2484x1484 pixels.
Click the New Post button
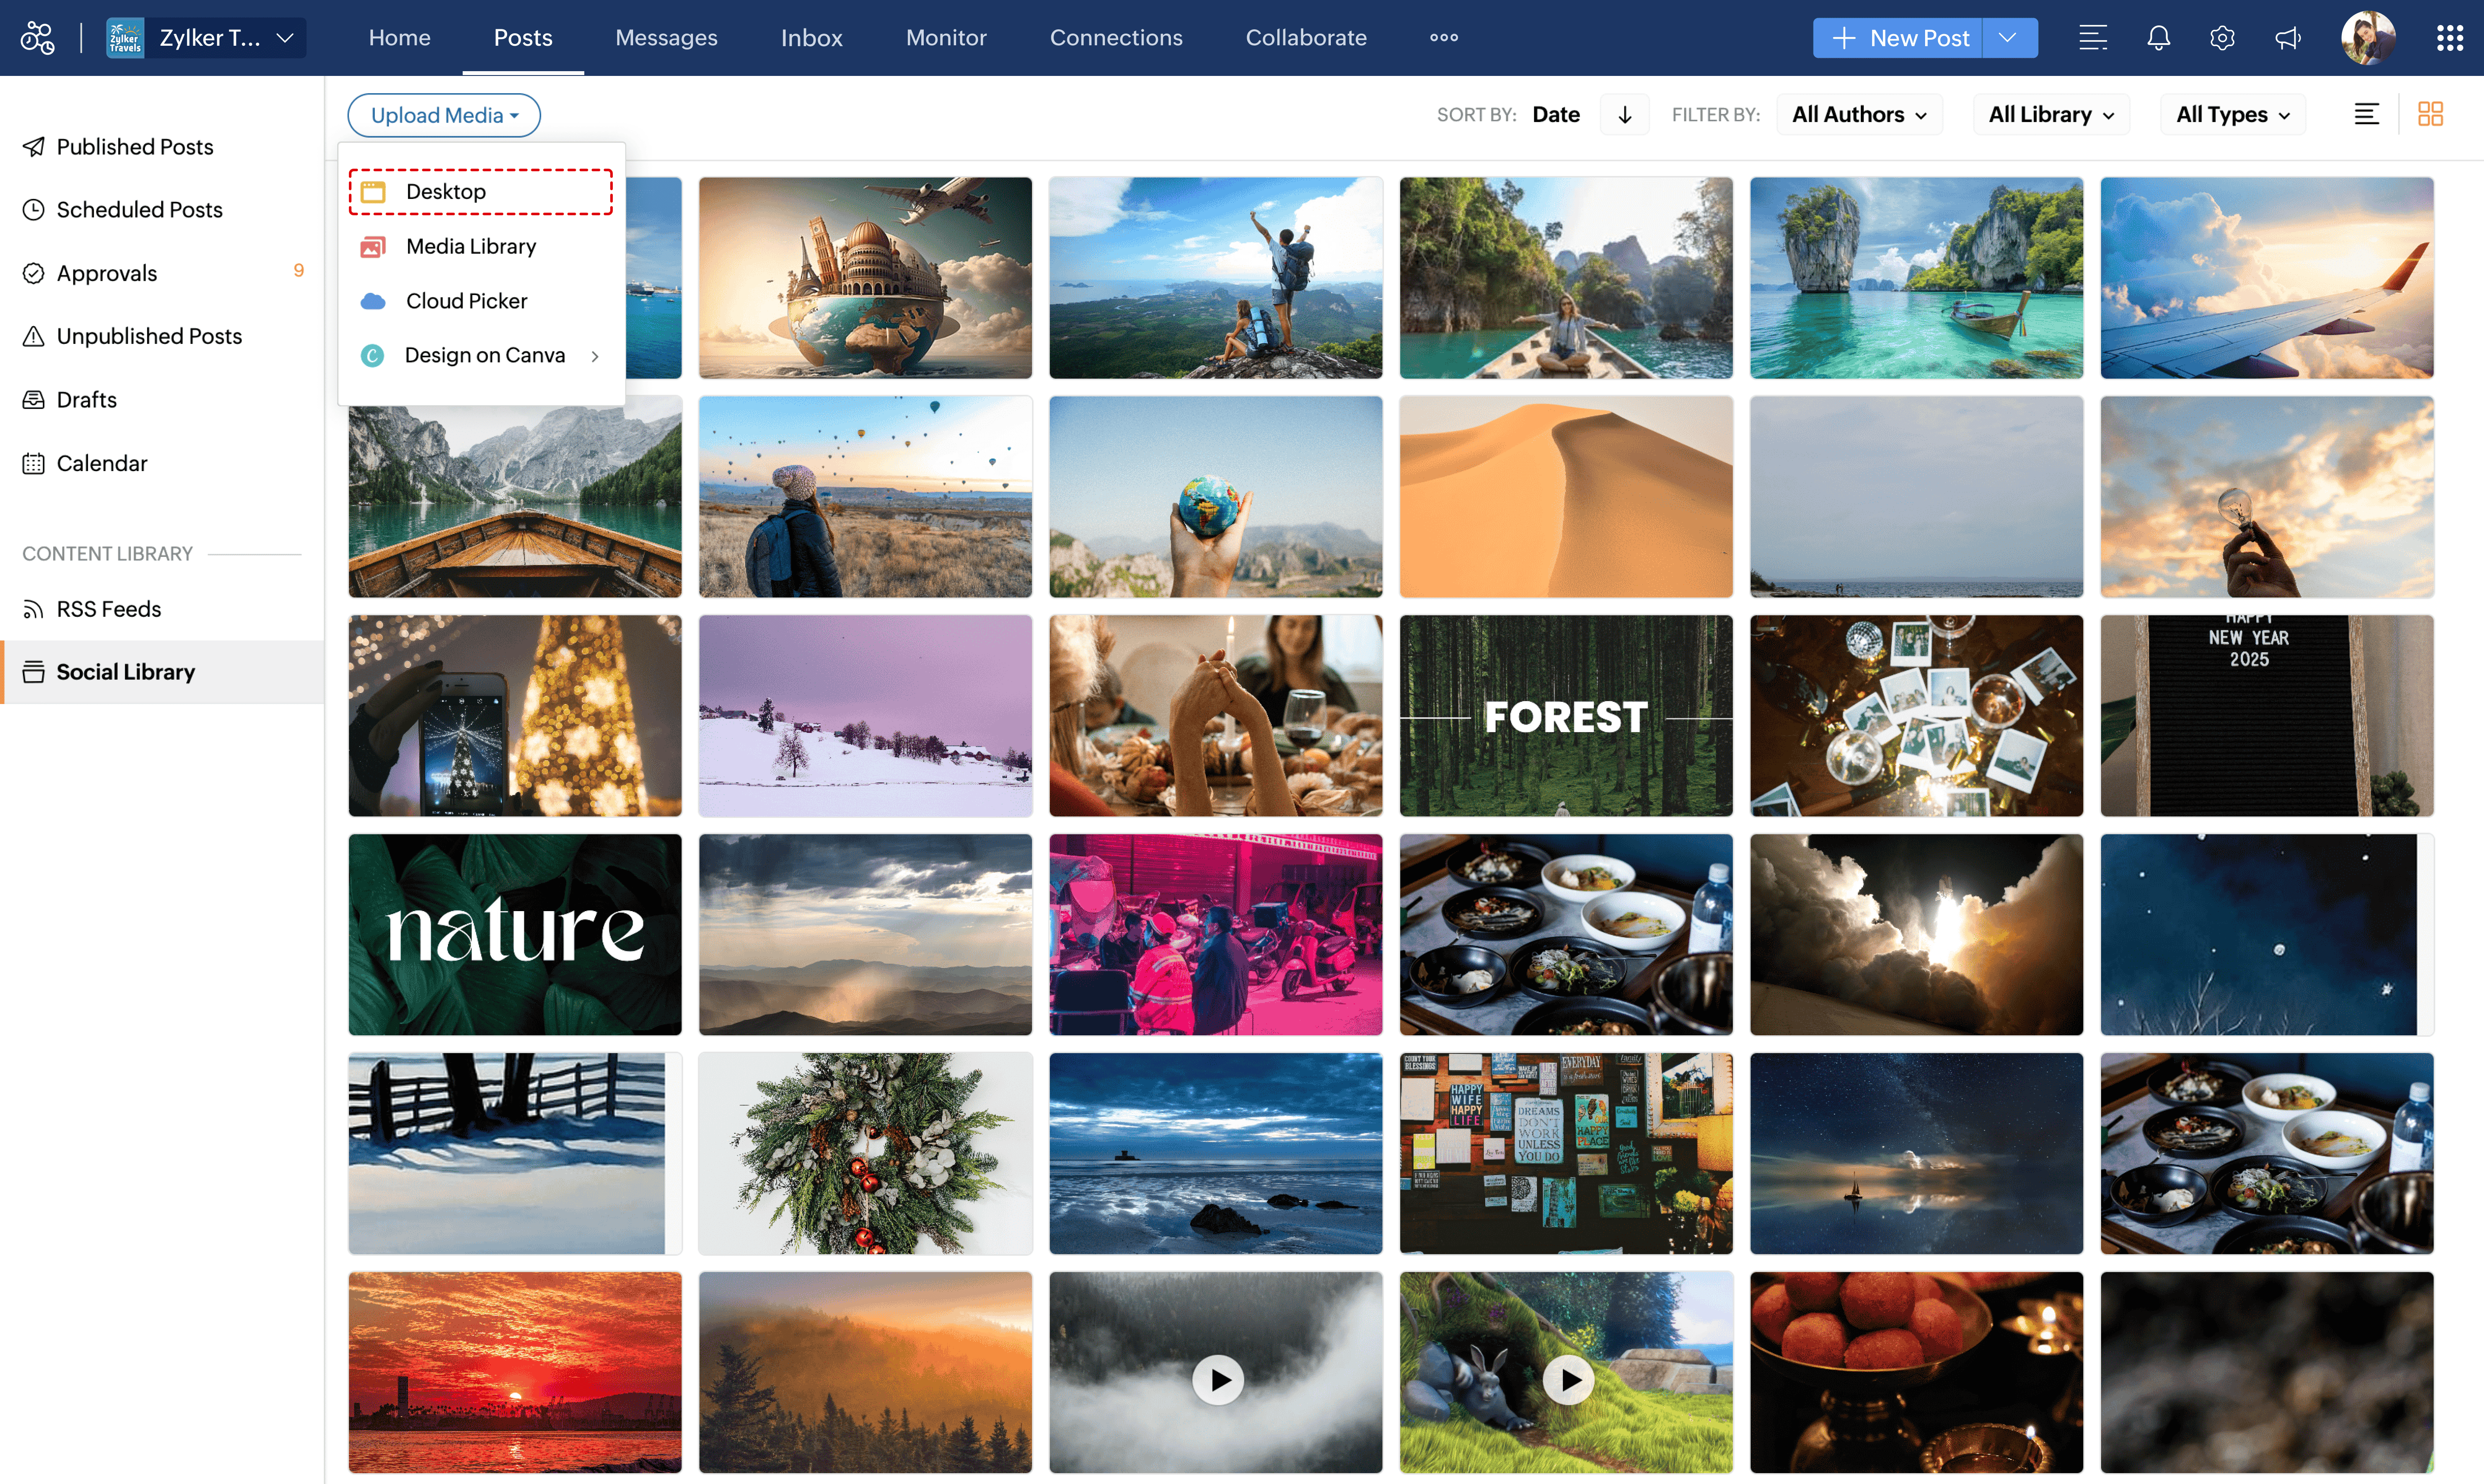1898,38
